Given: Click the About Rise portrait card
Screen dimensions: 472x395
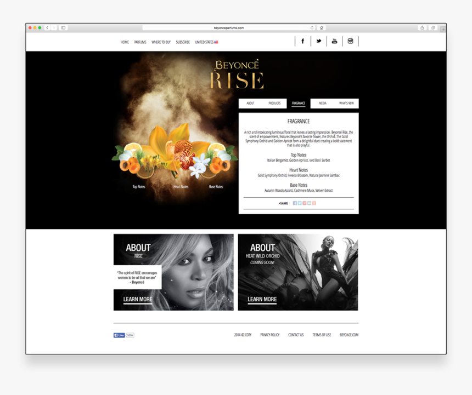Looking at the screenshot, I should pyautogui.click(x=173, y=272).
